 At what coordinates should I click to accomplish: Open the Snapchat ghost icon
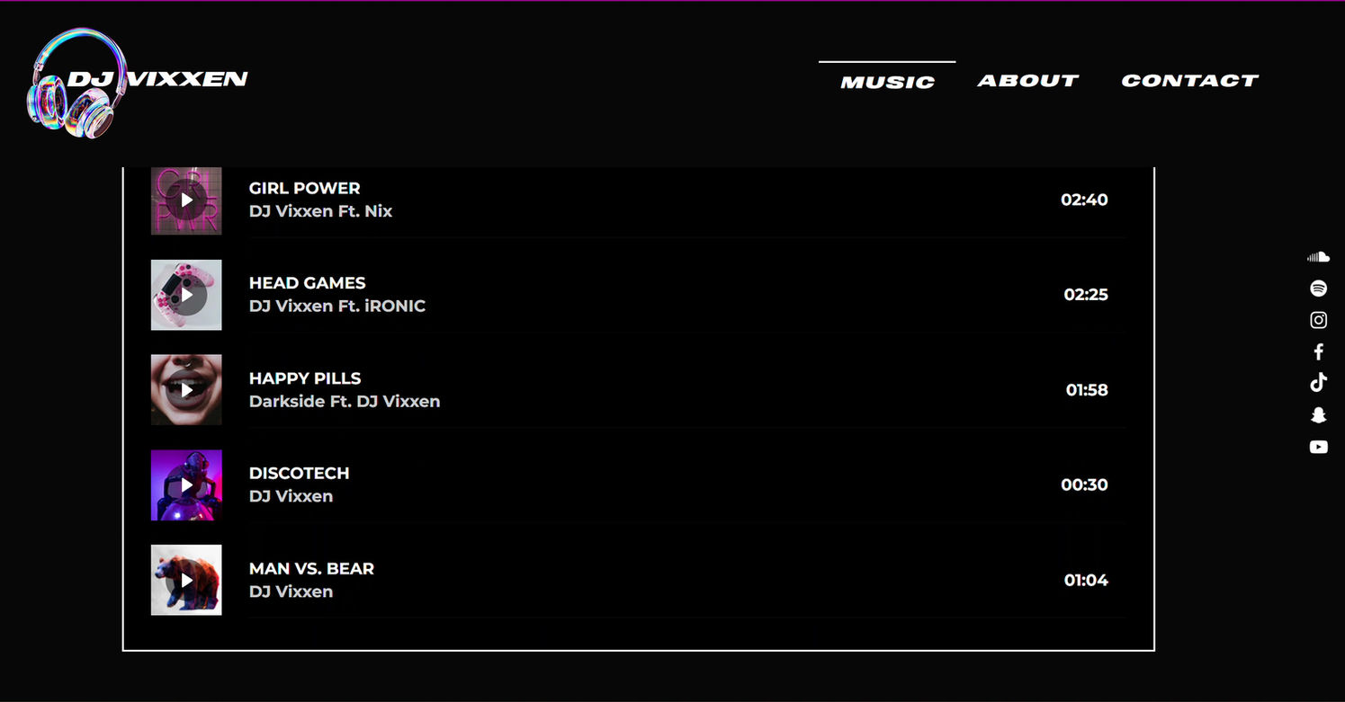pyautogui.click(x=1318, y=415)
